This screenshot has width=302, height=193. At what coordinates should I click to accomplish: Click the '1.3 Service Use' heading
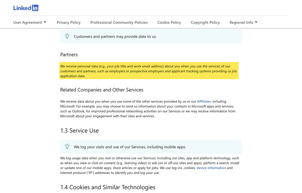point(79,131)
